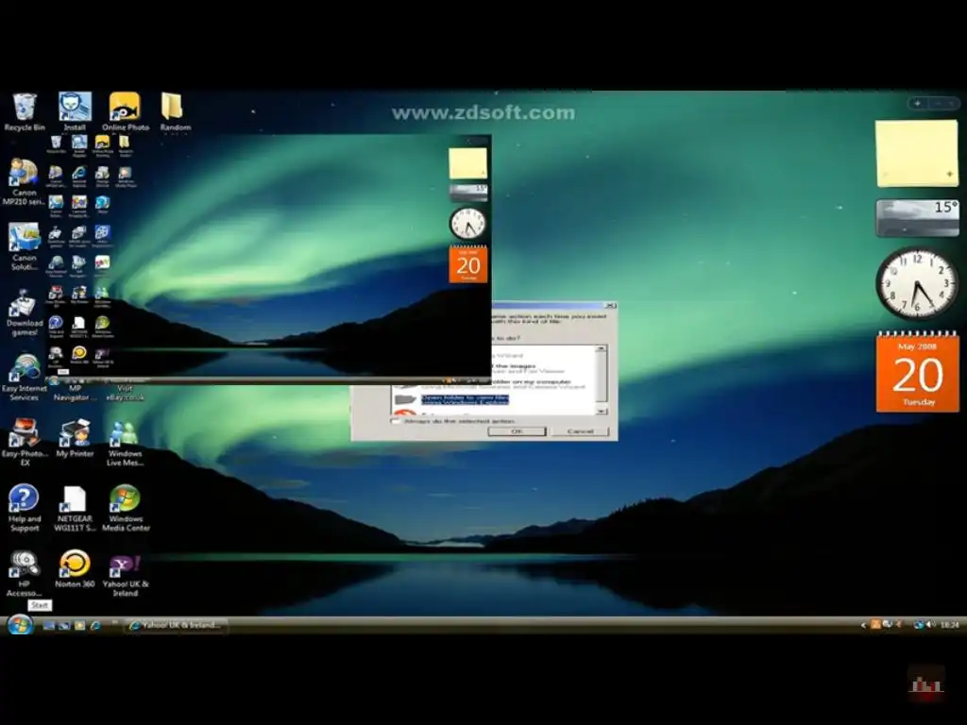Open the large Install desktop icon
Image resolution: width=967 pixels, height=725 pixels.
pos(75,111)
